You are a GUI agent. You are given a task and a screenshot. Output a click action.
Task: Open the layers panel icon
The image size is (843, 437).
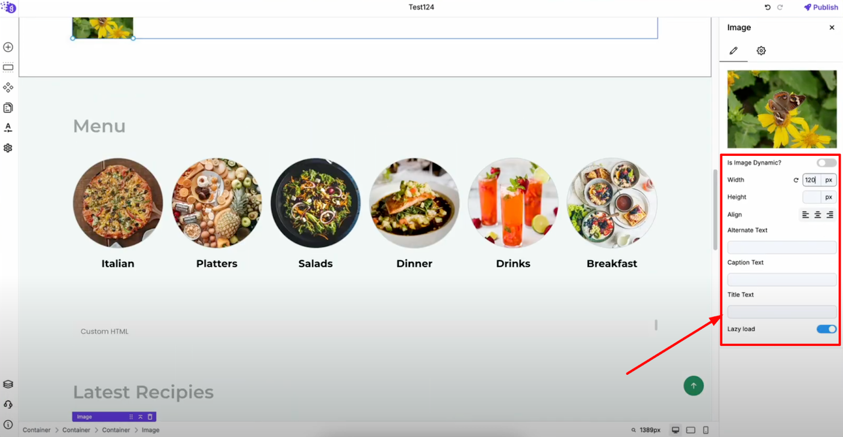pos(8,384)
